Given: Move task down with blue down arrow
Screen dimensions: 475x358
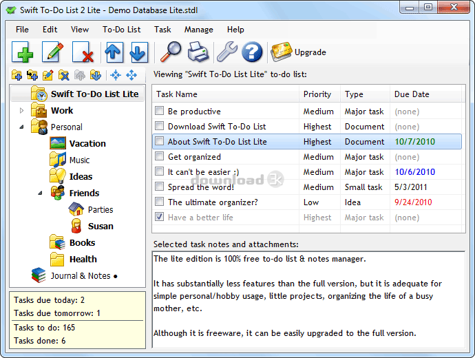Looking at the screenshot, I should pyautogui.click(x=139, y=52).
